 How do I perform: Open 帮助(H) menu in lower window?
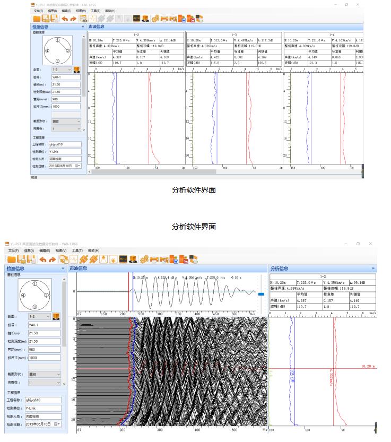pos(93,250)
